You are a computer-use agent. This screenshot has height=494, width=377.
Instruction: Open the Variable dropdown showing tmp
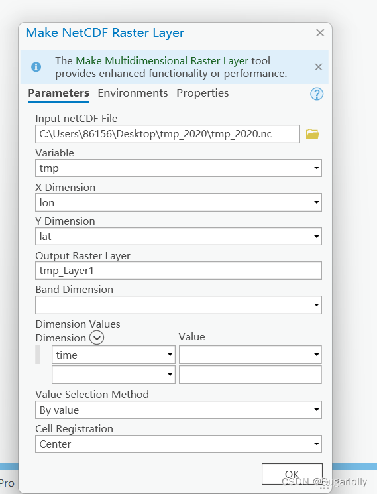click(x=178, y=168)
